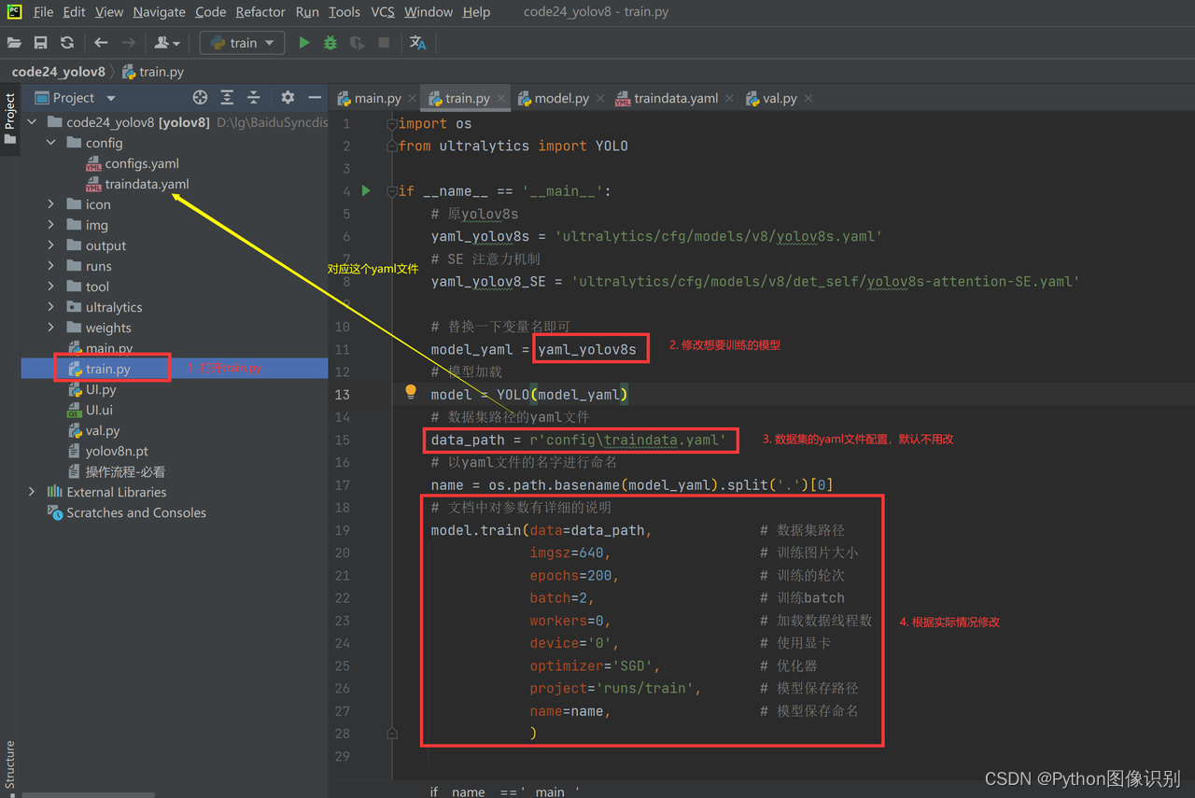Hide the Project panel with minus icon

315,97
